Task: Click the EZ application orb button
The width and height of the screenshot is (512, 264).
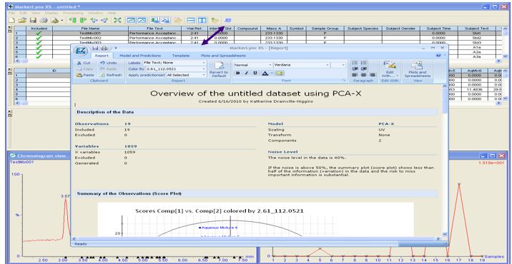Action: tap(80, 51)
